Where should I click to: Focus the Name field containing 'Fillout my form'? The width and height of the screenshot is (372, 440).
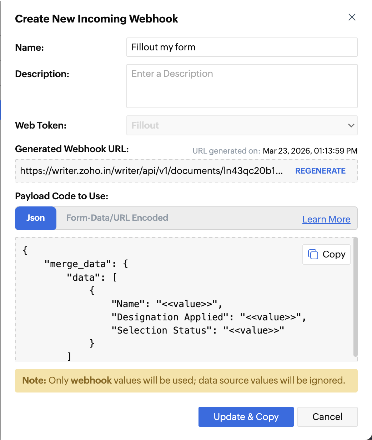click(x=242, y=47)
